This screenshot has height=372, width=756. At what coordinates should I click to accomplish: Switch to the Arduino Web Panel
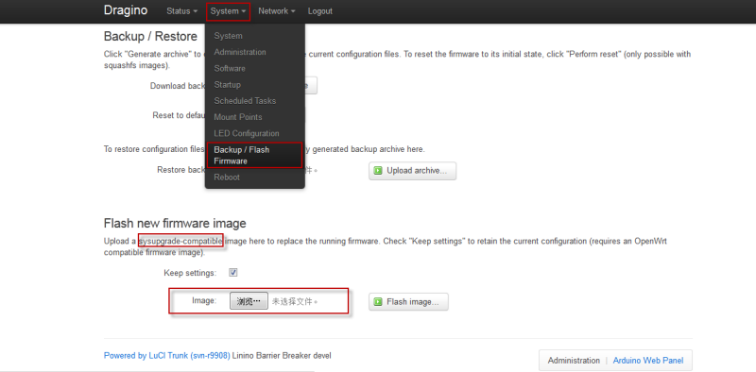[x=647, y=361]
